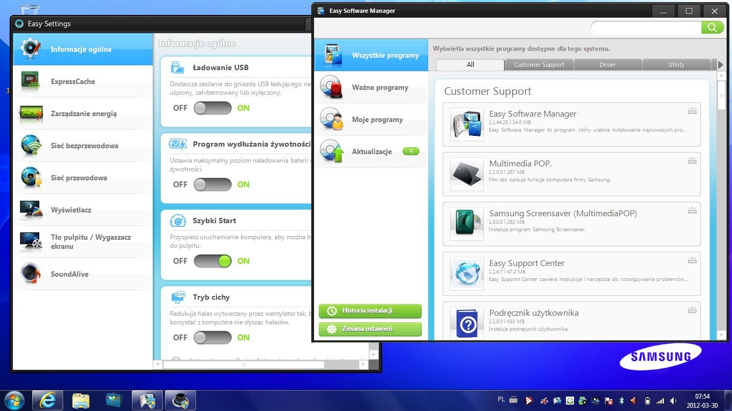Toggle the Program wydłużania żywotności switch
Viewport: 732px width, 411px height.
pyautogui.click(x=213, y=185)
